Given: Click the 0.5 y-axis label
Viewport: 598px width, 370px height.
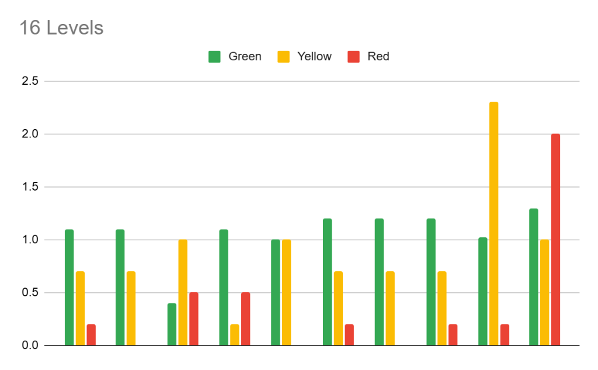Looking at the screenshot, I should (x=30, y=292).
